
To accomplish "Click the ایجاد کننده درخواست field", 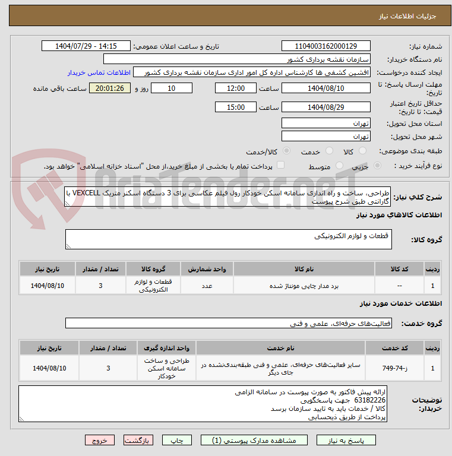I will click(252, 72).
